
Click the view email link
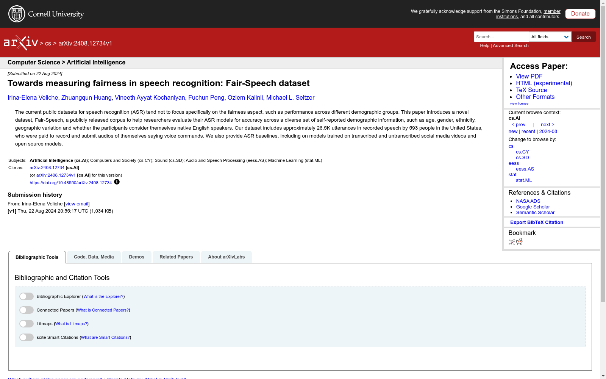pos(77,204)
